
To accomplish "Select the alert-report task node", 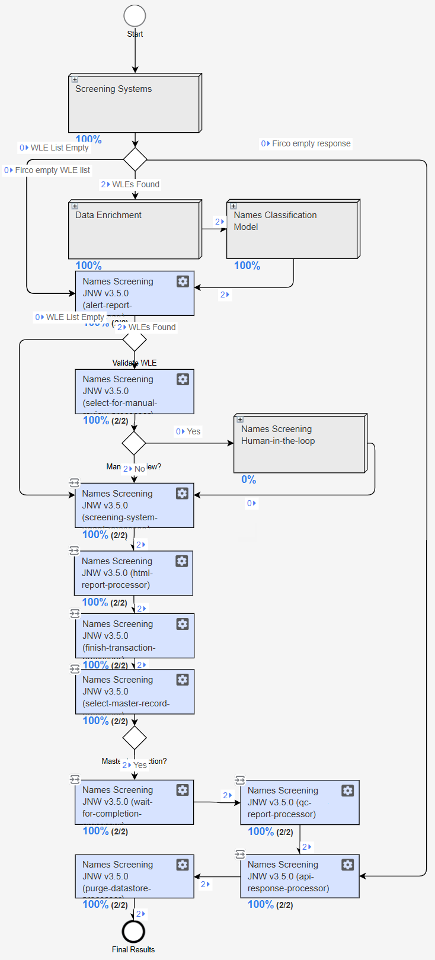I will click(x=135, y=293).
